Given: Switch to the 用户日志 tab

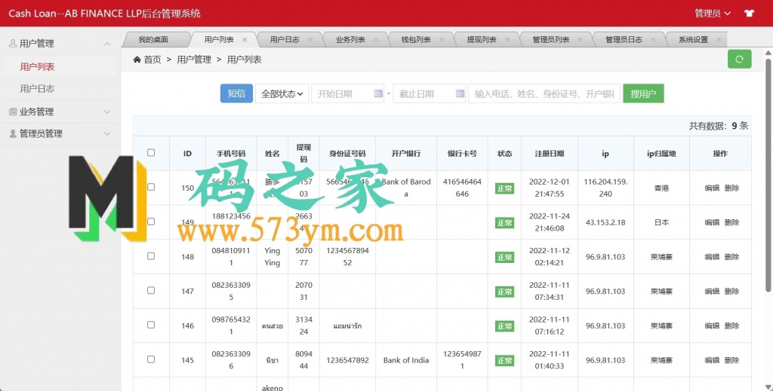Looking at the screenshot, I should (285, 40).
